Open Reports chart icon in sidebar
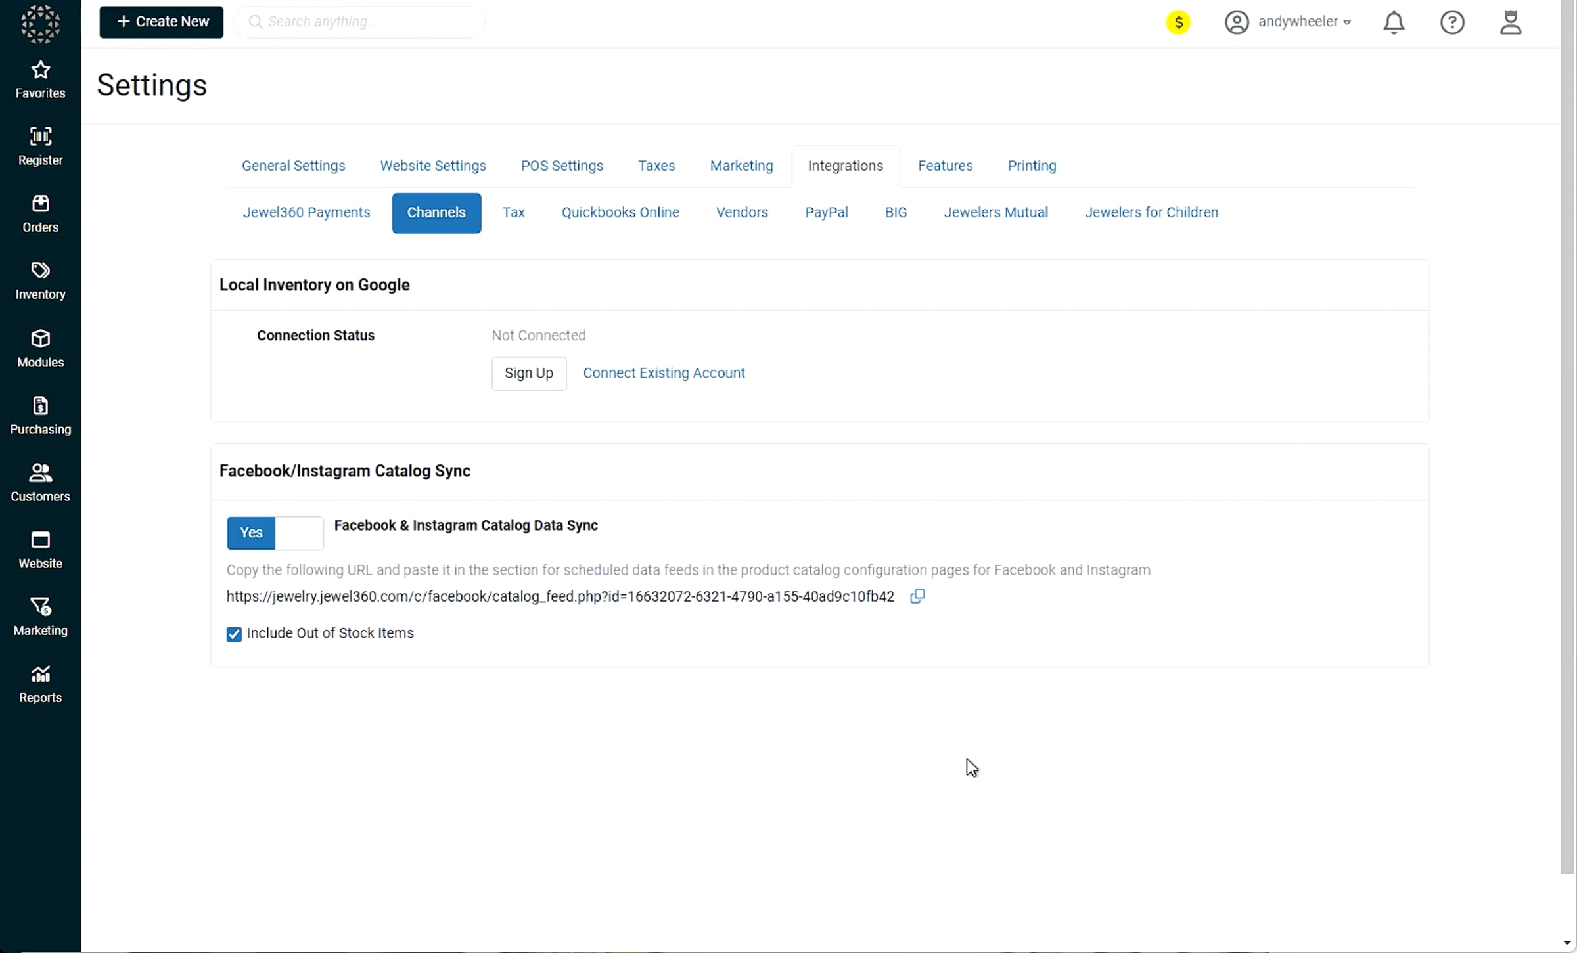The width and height of the screenshot is (1577, 953). 40,675
